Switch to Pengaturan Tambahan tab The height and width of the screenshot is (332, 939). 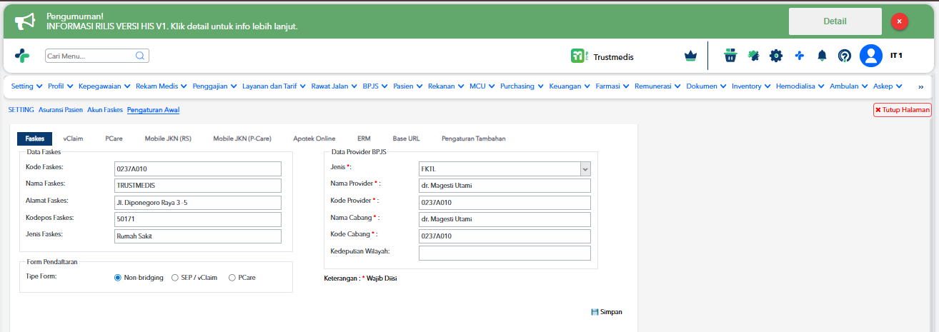(x=474, y=139)
